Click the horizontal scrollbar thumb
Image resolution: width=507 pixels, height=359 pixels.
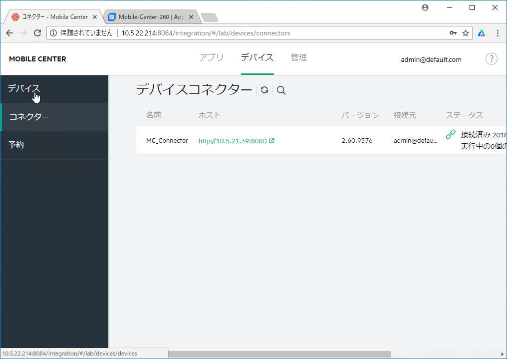point(279,354)
